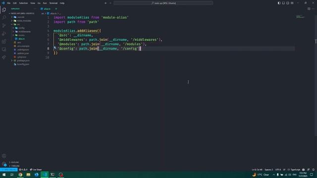
Task: Open Explorer views ellipsis menu
Action: click(35, 9)
